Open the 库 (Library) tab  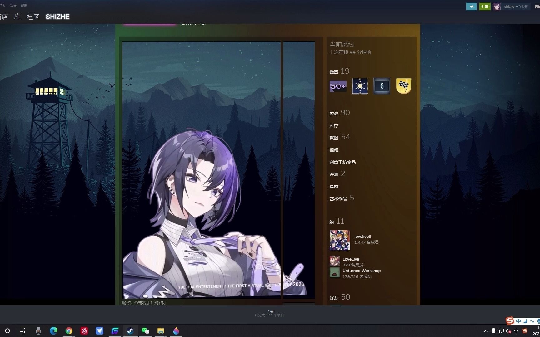point(17,17)
